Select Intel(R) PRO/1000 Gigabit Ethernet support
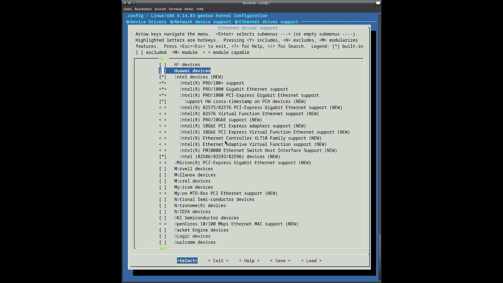Screen dimensions: 503x283 click(234, 89)
